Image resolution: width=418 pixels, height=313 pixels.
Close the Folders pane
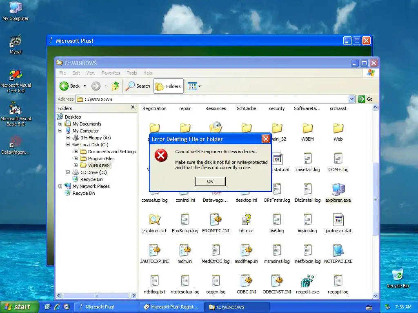133,107
